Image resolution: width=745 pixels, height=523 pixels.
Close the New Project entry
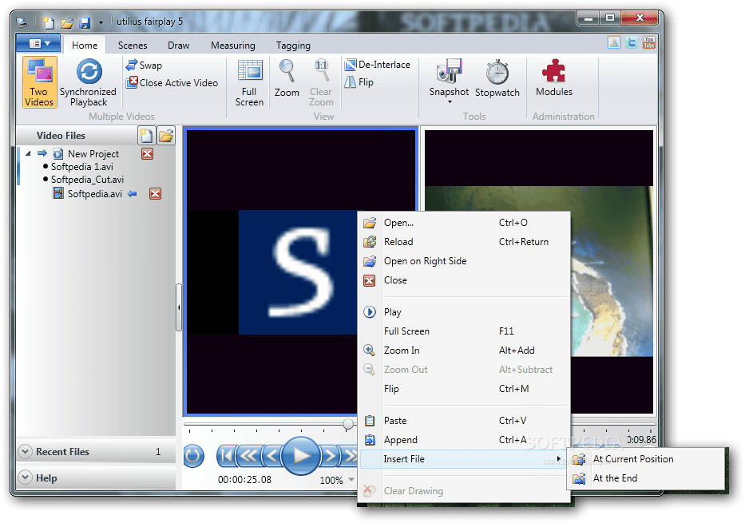[147, 153]
